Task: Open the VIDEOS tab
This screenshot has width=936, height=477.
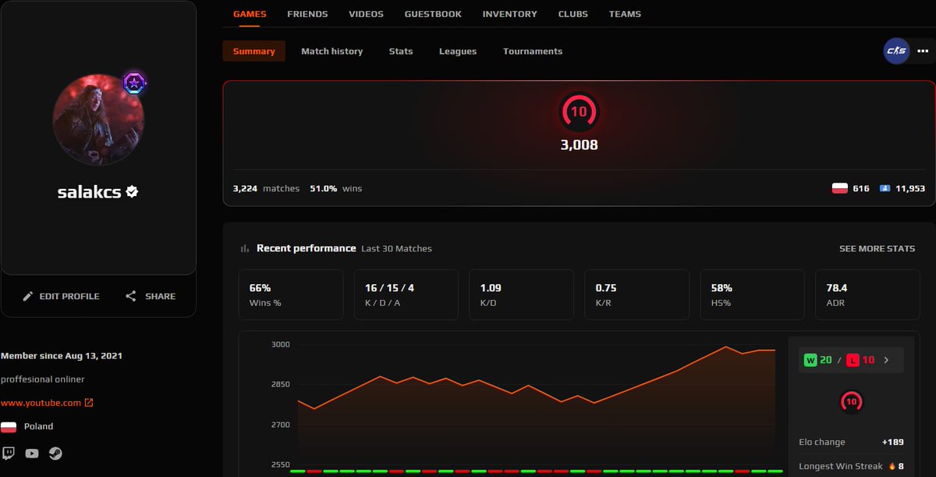Action: point(366,14)
